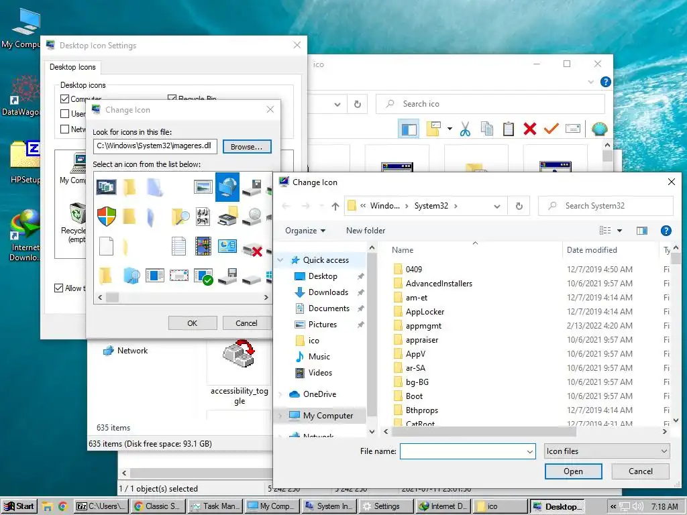The image size is (687, 515).
Task: Click the blue help icon in file dialog
Action: (x=666, y=231)
